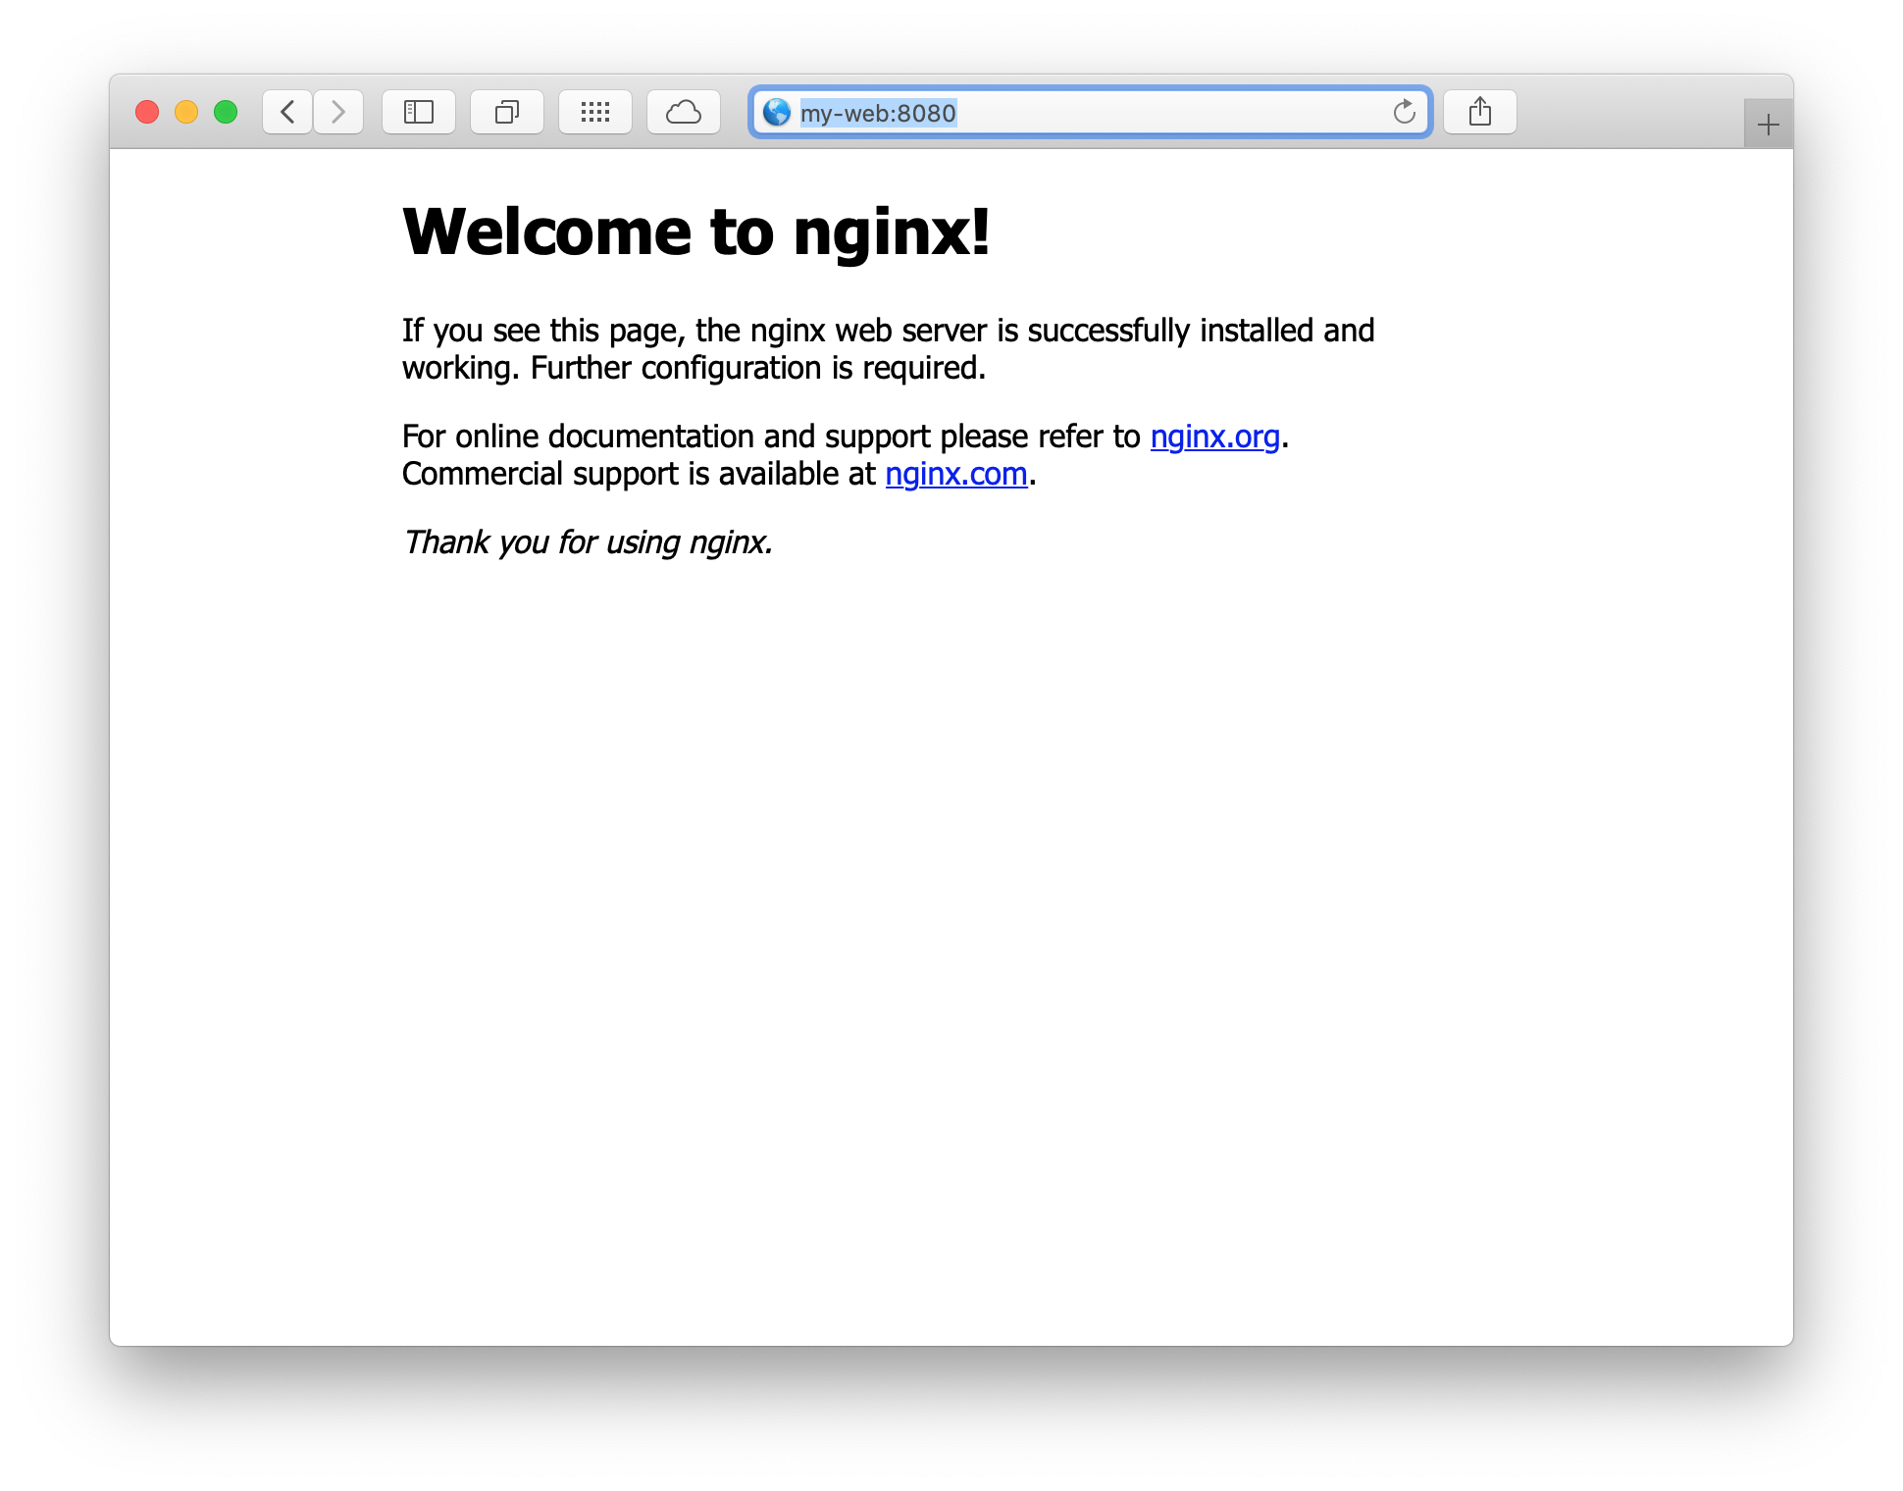The height and width of the screenshot is (1491, 1903).
Task: Open the Share menu
Action: (1480, 112)
